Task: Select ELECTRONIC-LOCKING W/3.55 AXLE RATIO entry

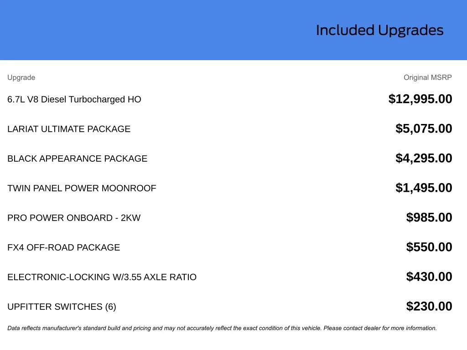Action: coord(102,277)
